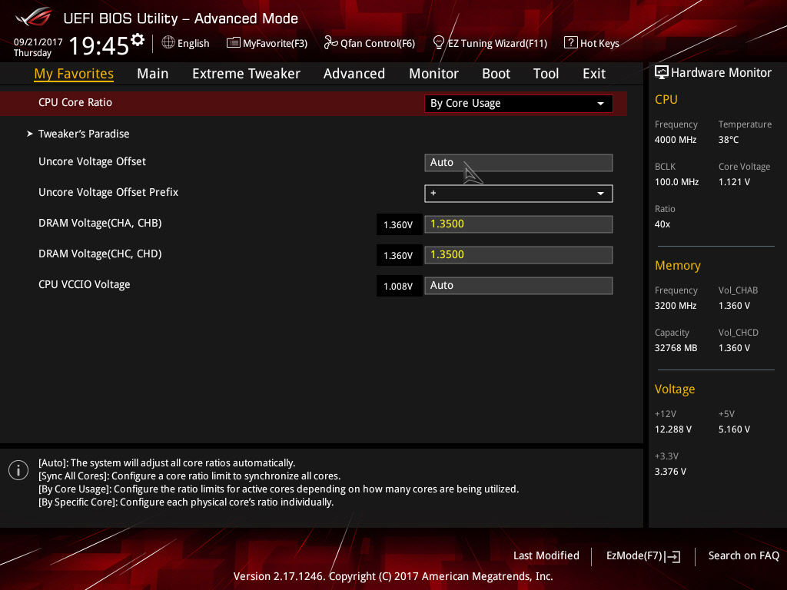This screenshot has height=590, width=787.
Task: Select the Exit tab
Action: (594, 74)
